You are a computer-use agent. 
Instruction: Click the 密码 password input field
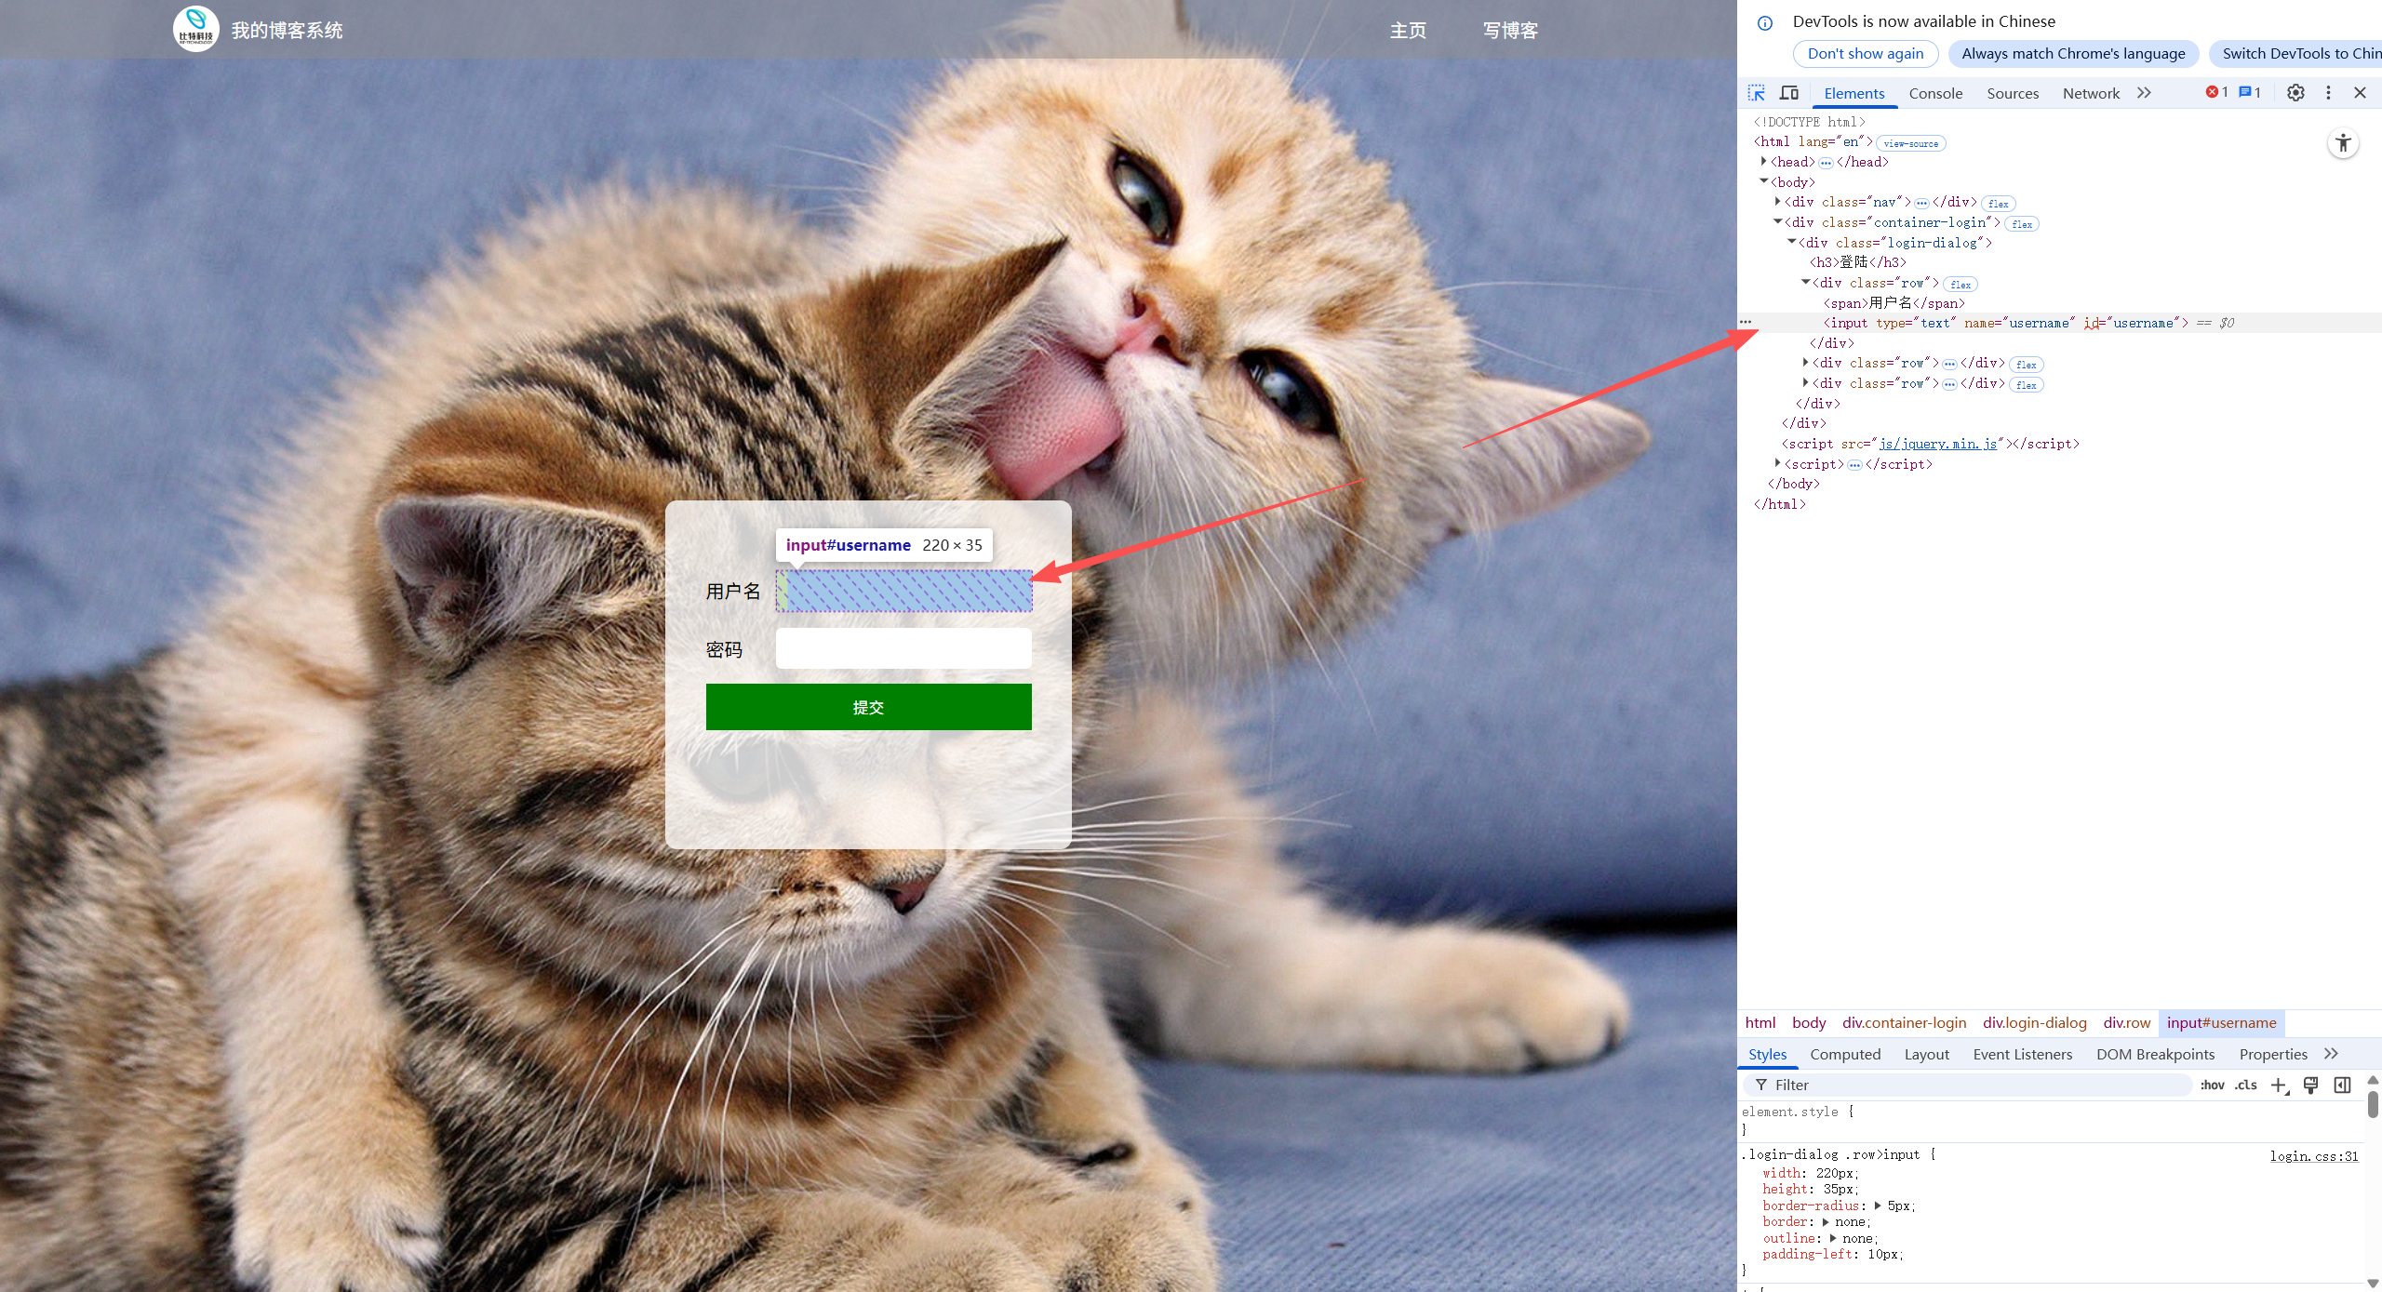click(x=903, y=648)
